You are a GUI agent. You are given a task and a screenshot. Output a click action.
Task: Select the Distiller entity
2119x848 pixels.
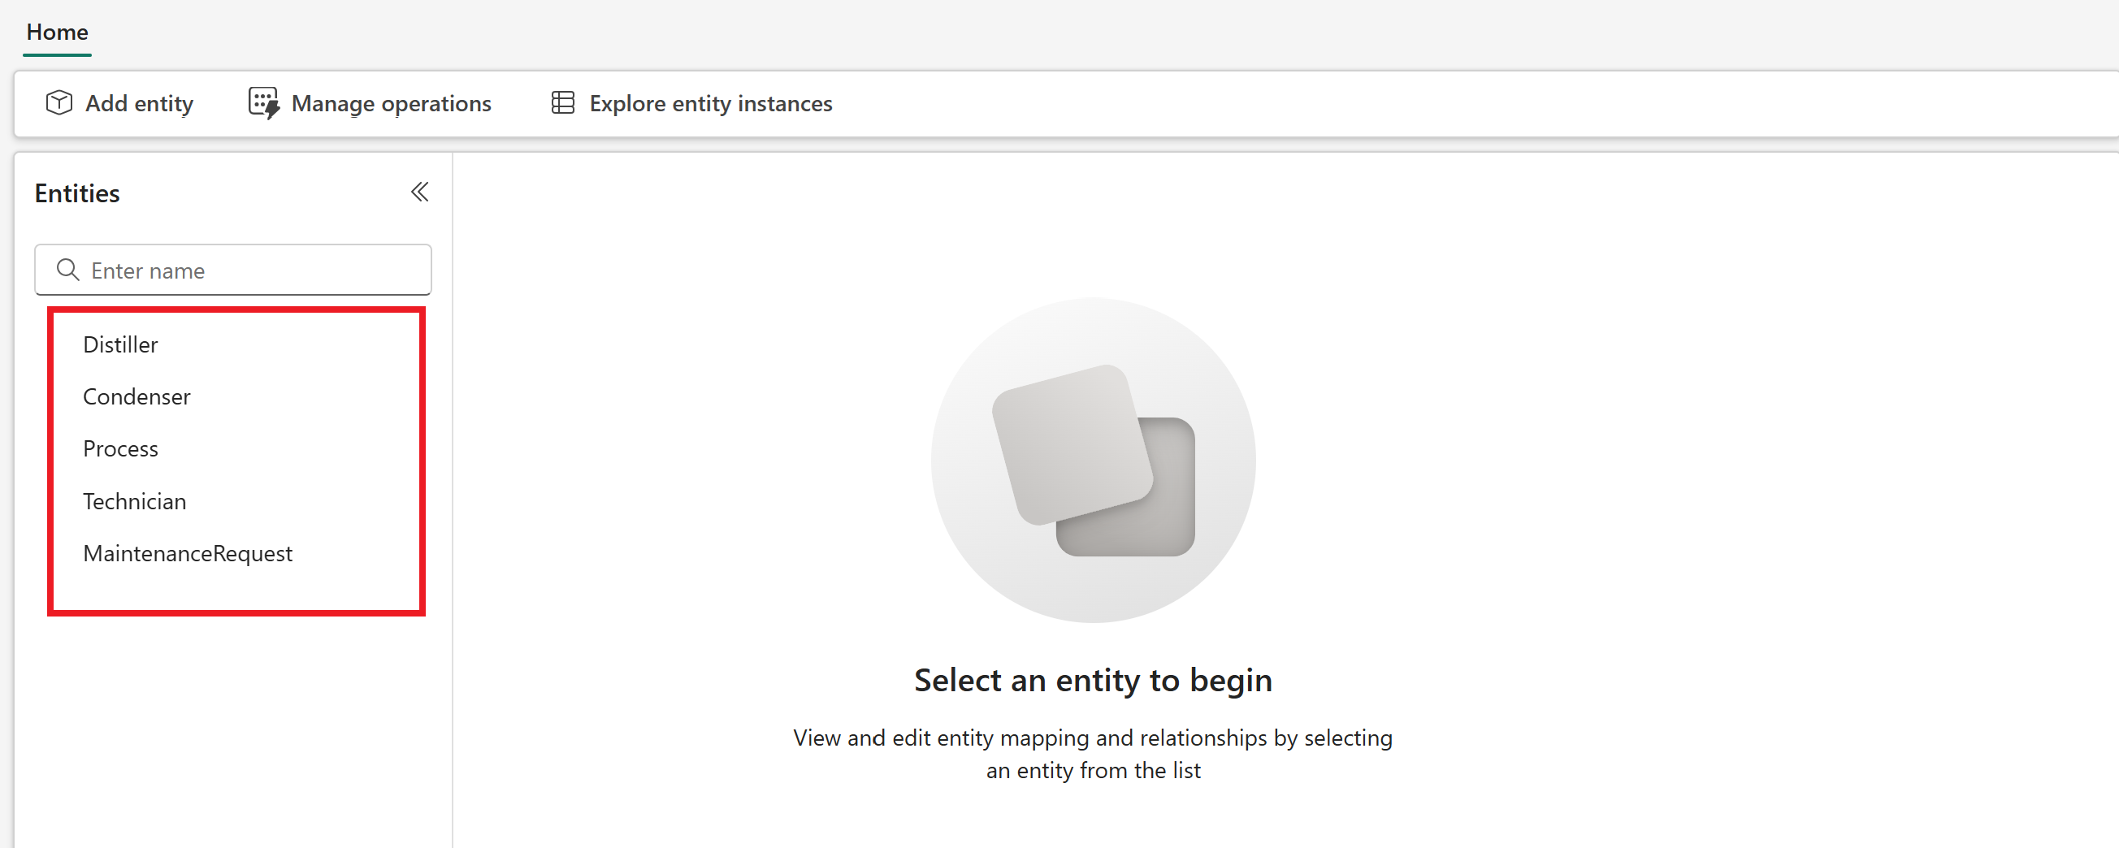tap(120, 344)
